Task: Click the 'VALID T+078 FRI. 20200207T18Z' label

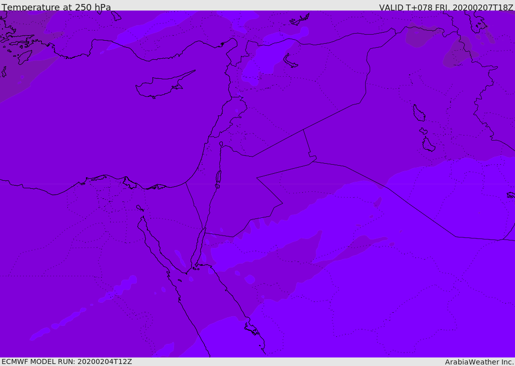Action: coord(446,7)
